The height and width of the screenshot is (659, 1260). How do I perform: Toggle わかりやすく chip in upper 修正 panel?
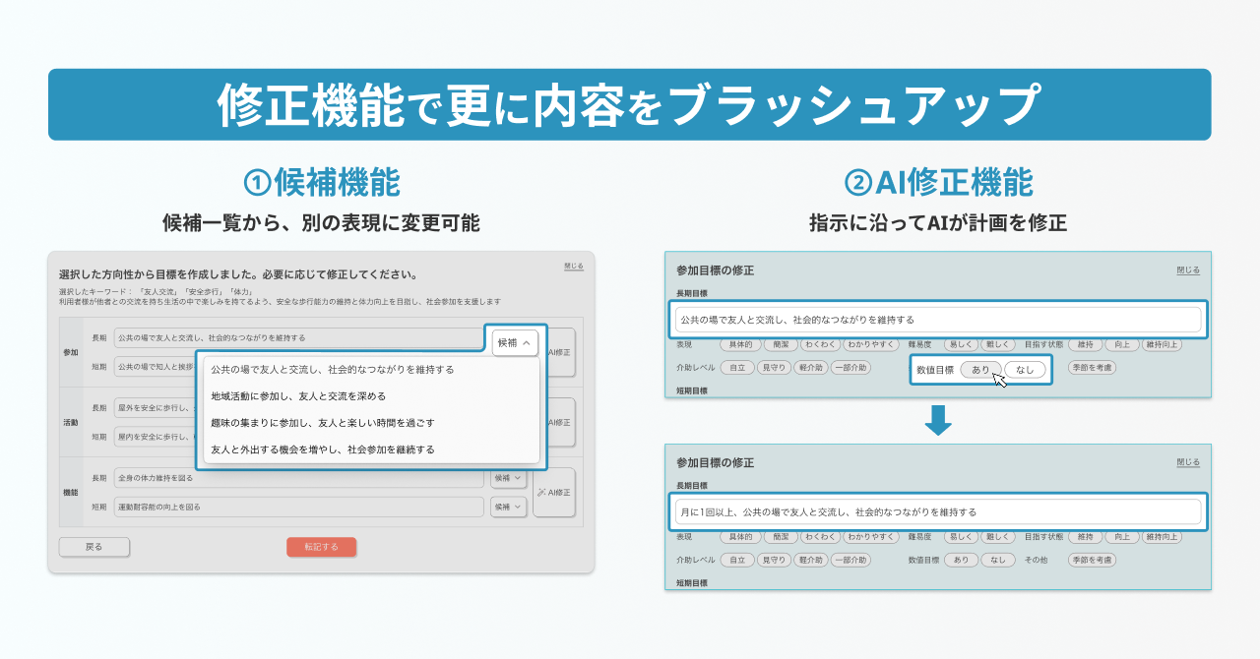871,344
